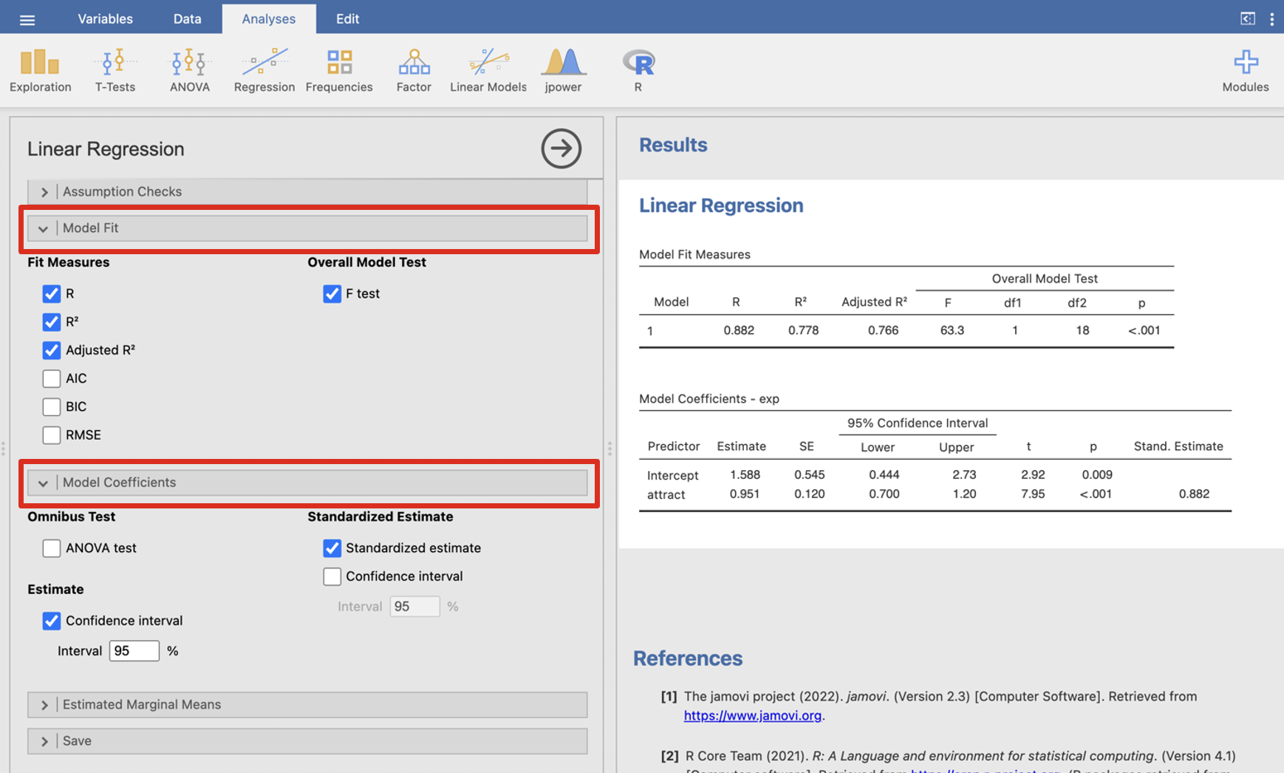This screenshot has width=1284, height=773.
Task: Switch to the Variables tab
Action: [x=105, y=18]
